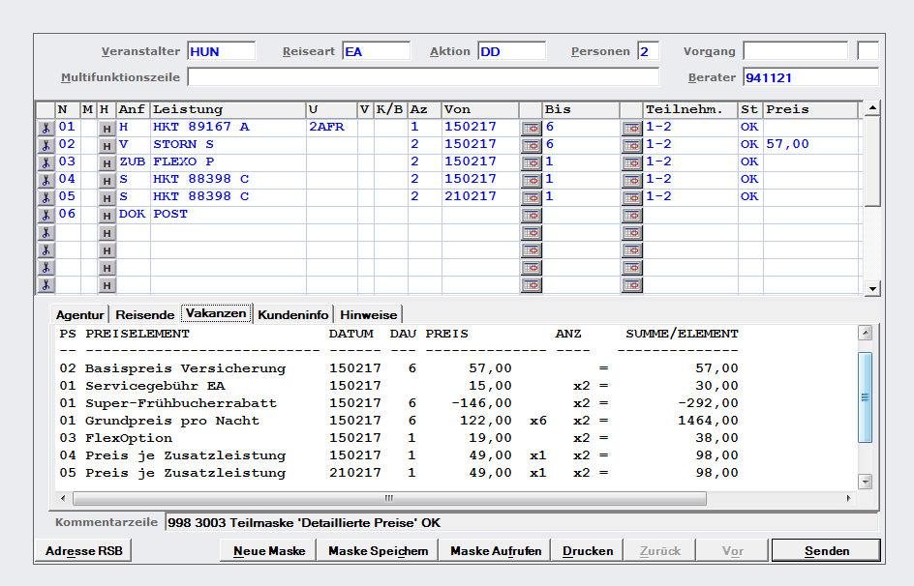Submit the booking with Senden
Viewport: 914px width, 586px height.
[827, 550]
